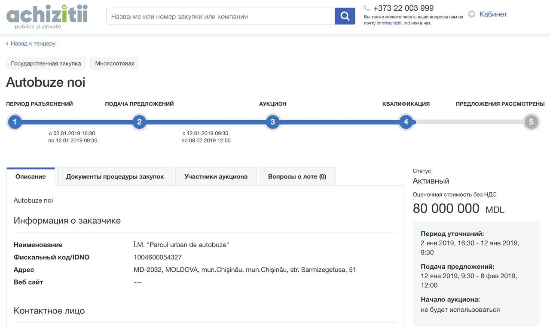Click the phone number +373 22 003 999
This screenshot has height=328, width=550.
point(403,8)
